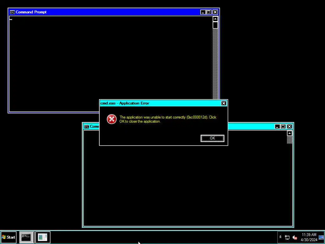Close the cmd.exe Application Error dialog
325x244 pixels.
point(224,103)
